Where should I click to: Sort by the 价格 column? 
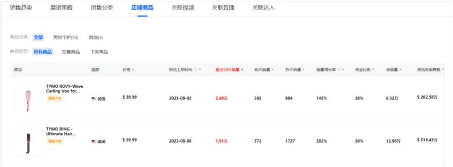point(128,70)
